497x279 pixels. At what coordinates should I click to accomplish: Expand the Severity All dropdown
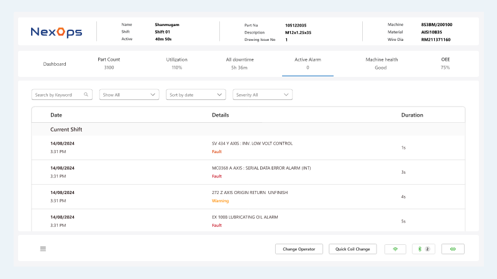(262, 95)
